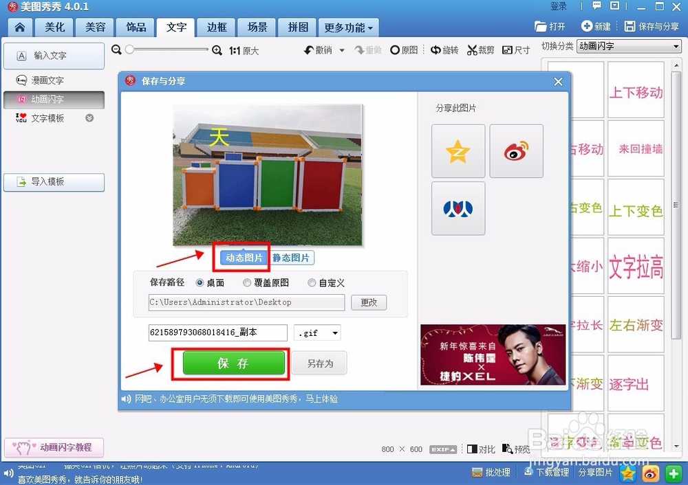This screenshot has height=485, width=688.
Task: Restore original with 原图
Action: click(404, 50)
